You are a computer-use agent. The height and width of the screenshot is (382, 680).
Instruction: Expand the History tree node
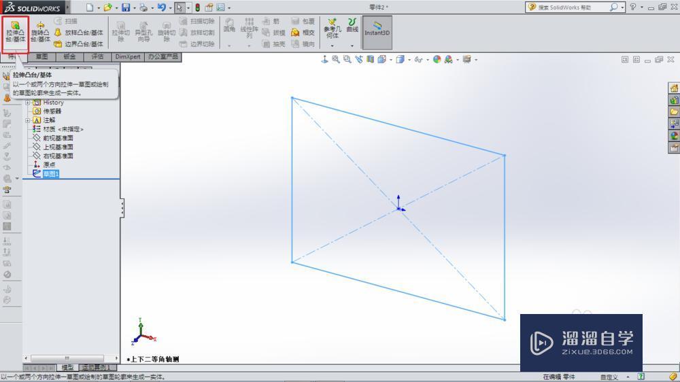[x=28, y=103]
